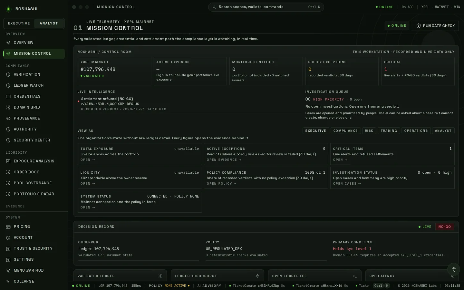The image size is (464, 290).
Task: Click the Provenance eye icon
Action: 8,118
